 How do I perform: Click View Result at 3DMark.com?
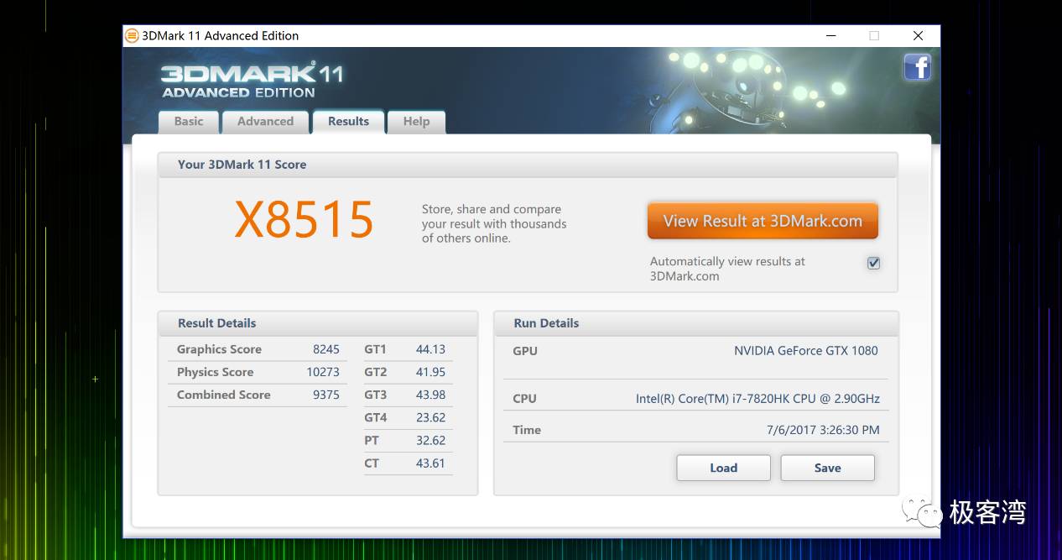point(762,220)
